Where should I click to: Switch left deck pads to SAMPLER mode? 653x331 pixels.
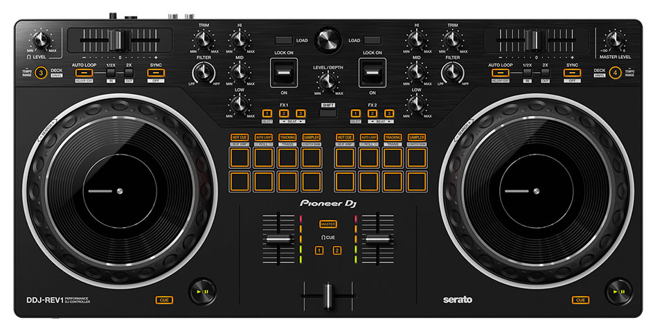point(312,137)
